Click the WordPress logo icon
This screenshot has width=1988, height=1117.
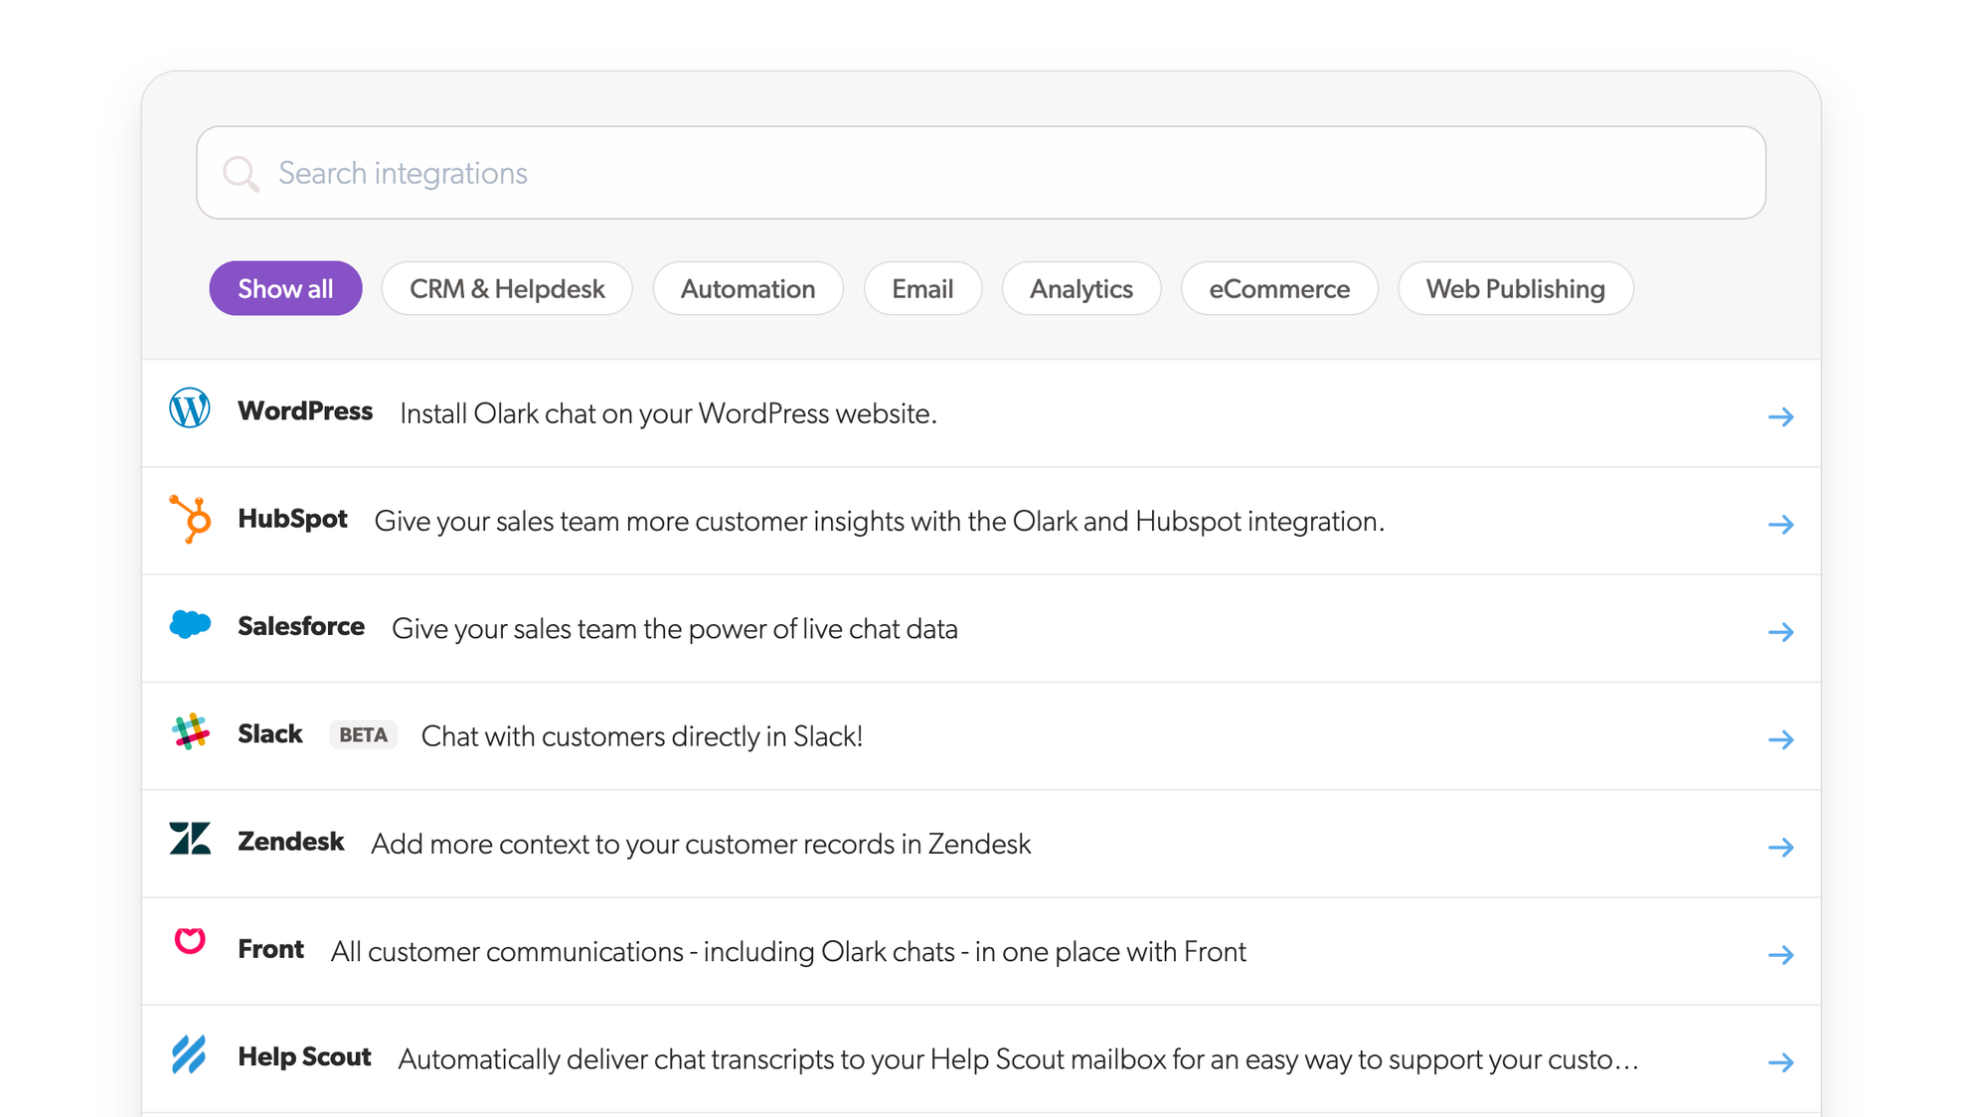click(191, 408)
